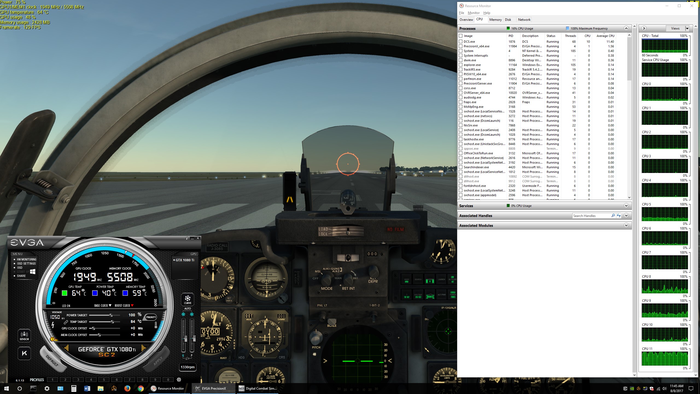Select previous GPU with left yellow arrow
The height and width of the screenshot is (394, 700).
coord(66,348)
